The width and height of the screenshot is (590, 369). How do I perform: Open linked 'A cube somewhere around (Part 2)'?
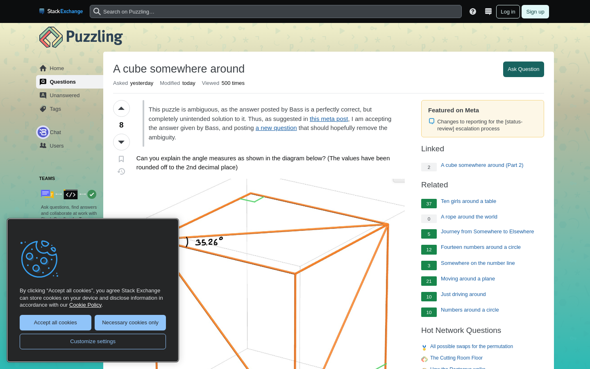tap(482, 165)
